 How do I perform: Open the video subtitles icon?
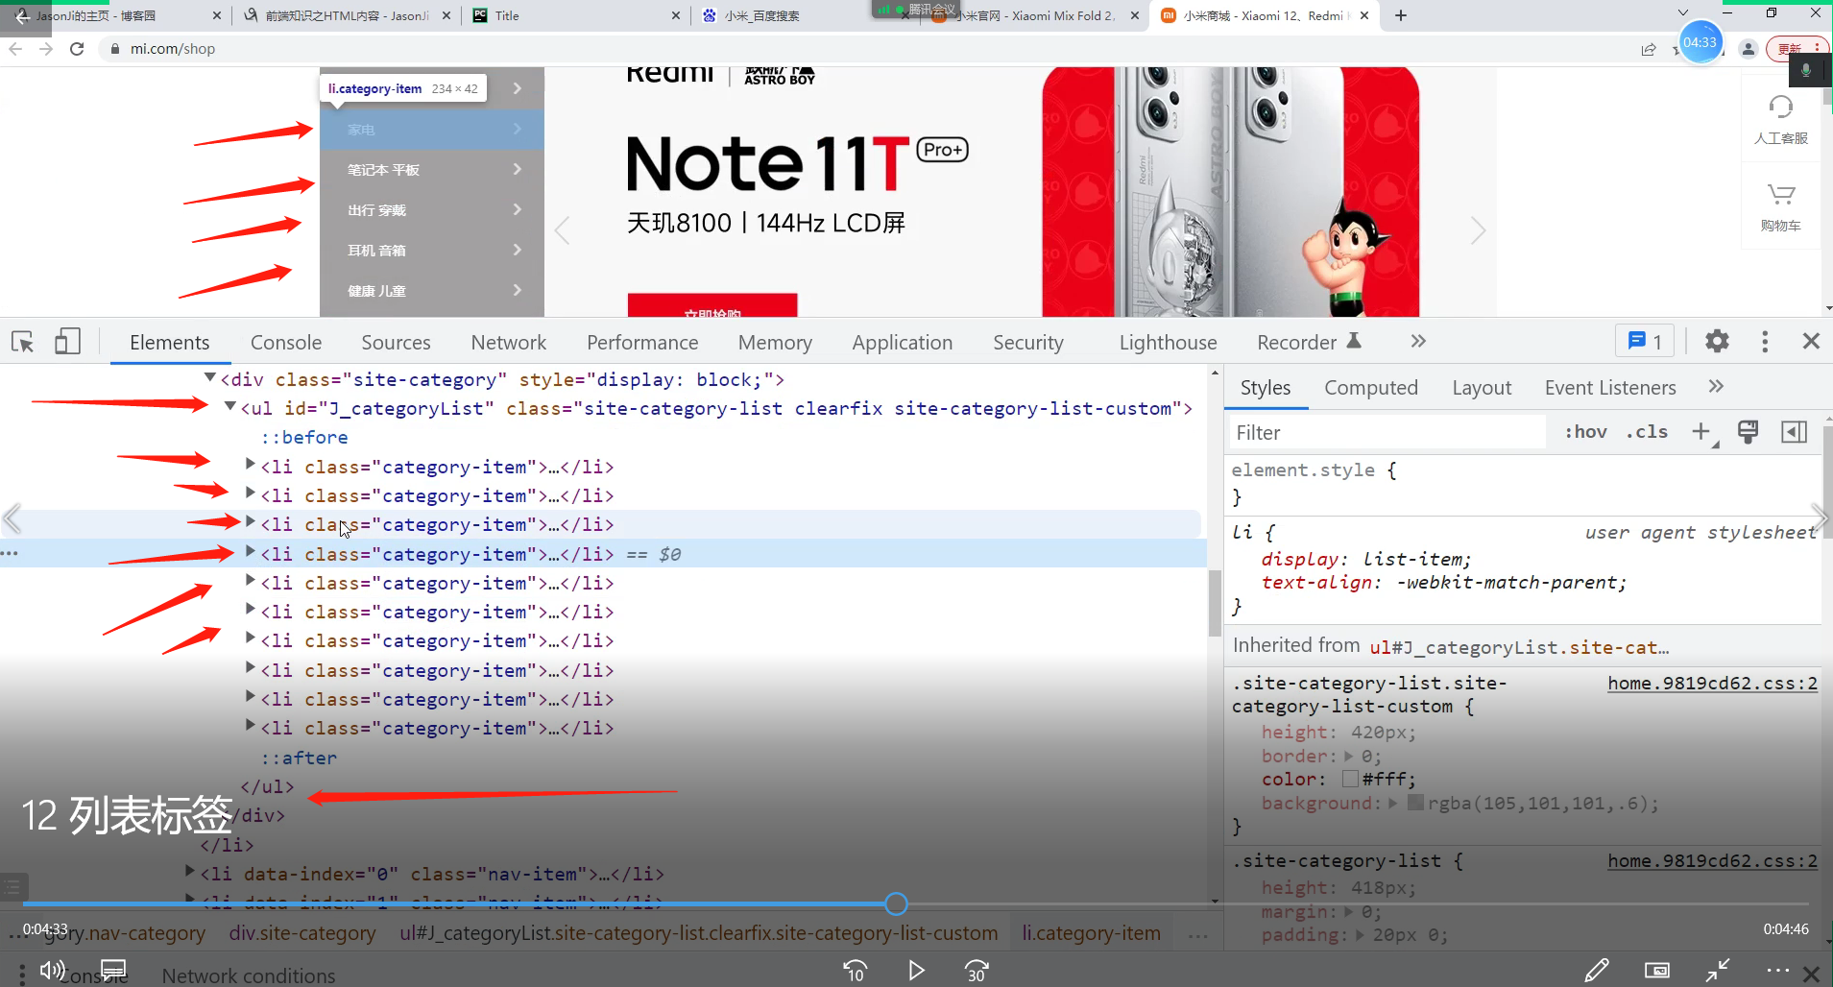click(113, 970)
